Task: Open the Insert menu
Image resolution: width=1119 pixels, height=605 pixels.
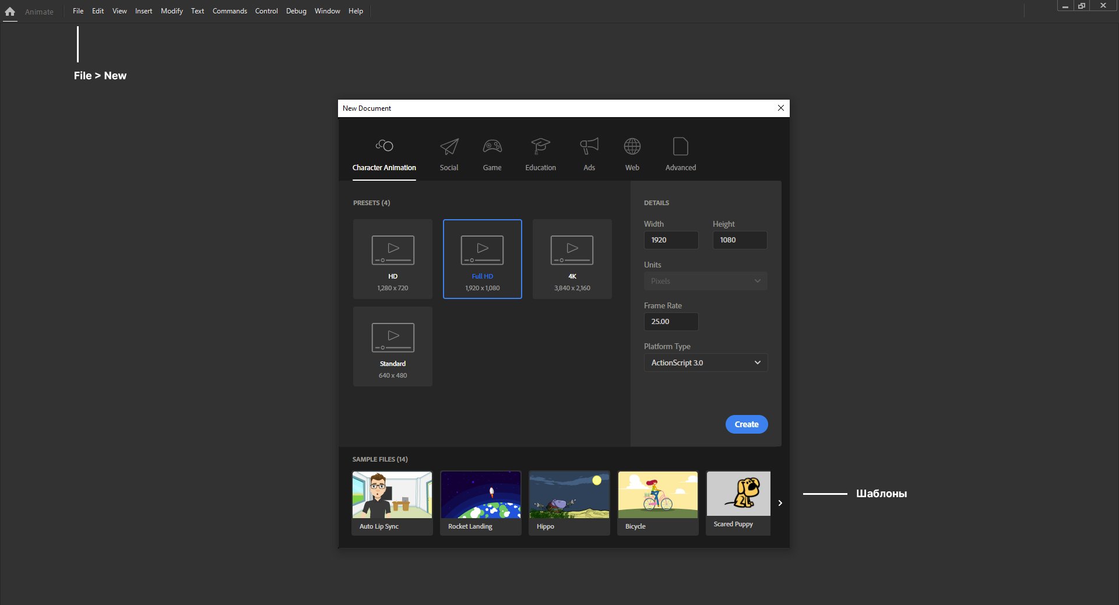Action: click(143, 11)
